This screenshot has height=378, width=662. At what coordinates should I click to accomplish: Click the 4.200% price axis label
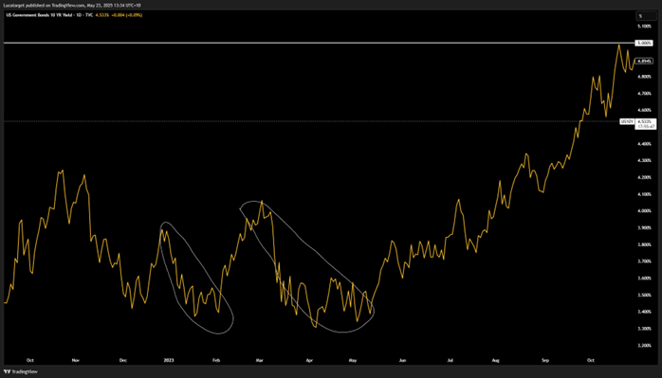(x=644, y=177)
